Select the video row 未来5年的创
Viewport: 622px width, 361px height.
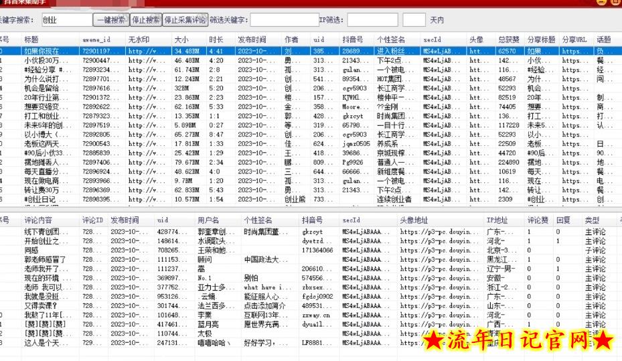(309, 125)
